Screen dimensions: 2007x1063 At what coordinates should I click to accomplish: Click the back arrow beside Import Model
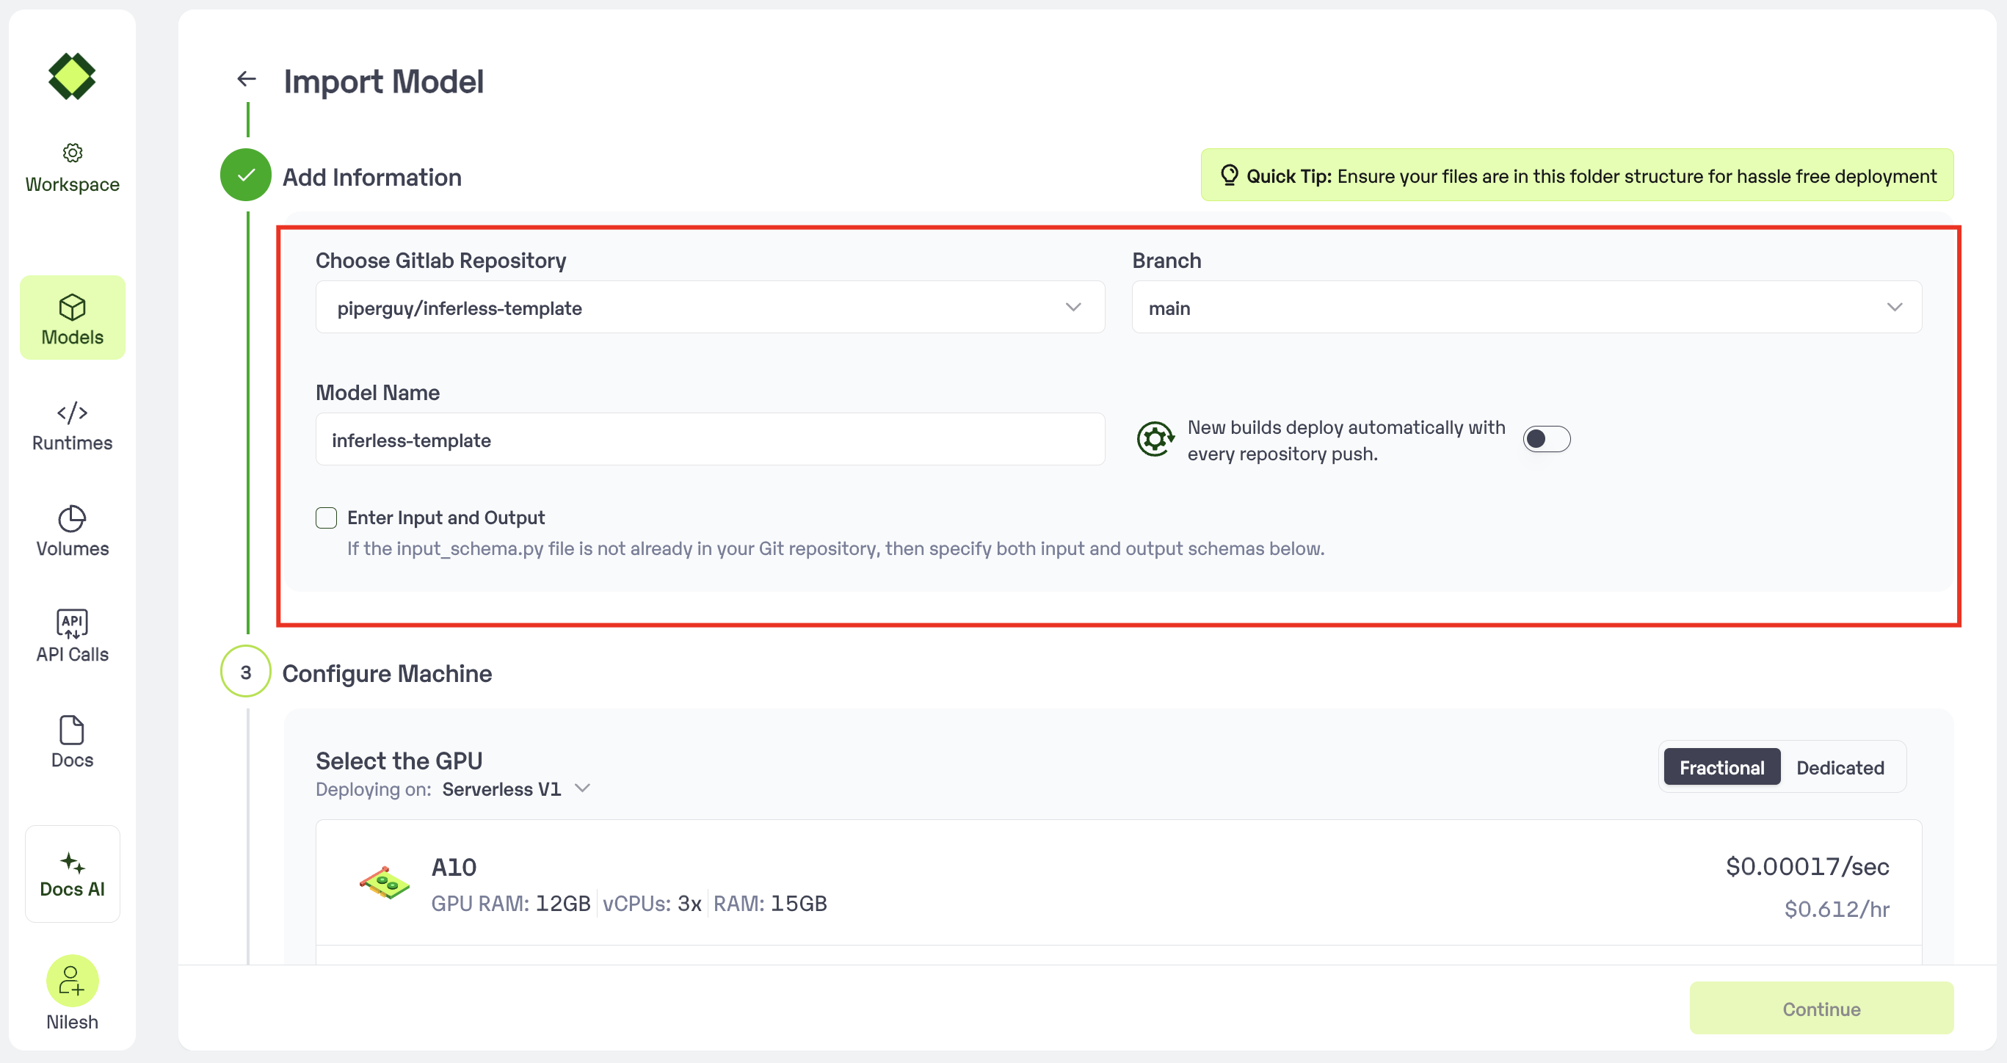coord(246,79)
